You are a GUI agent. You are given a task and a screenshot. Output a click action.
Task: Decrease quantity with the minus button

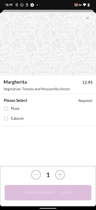[x=36, y=175]
